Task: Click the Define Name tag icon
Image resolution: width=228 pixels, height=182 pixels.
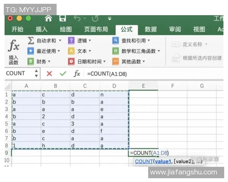Action: 176,44
